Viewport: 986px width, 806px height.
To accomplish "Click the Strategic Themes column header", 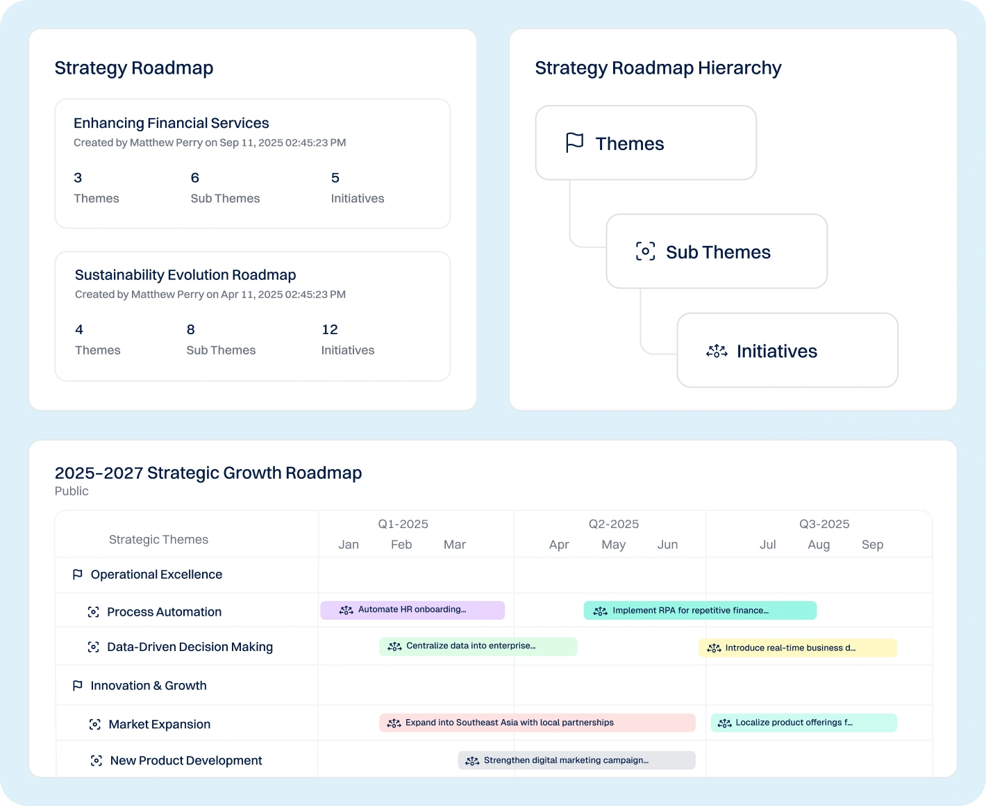I will [x=158, y=539].
